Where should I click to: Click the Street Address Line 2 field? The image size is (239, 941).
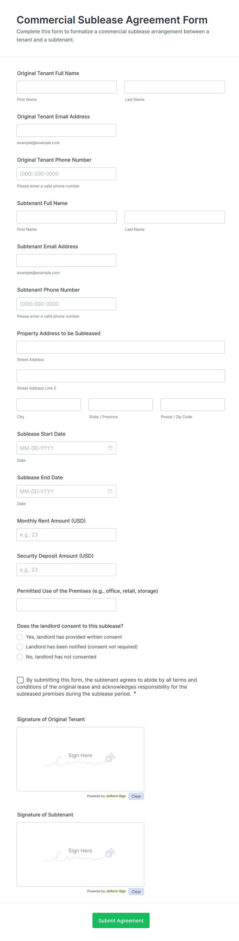[121, 376]
